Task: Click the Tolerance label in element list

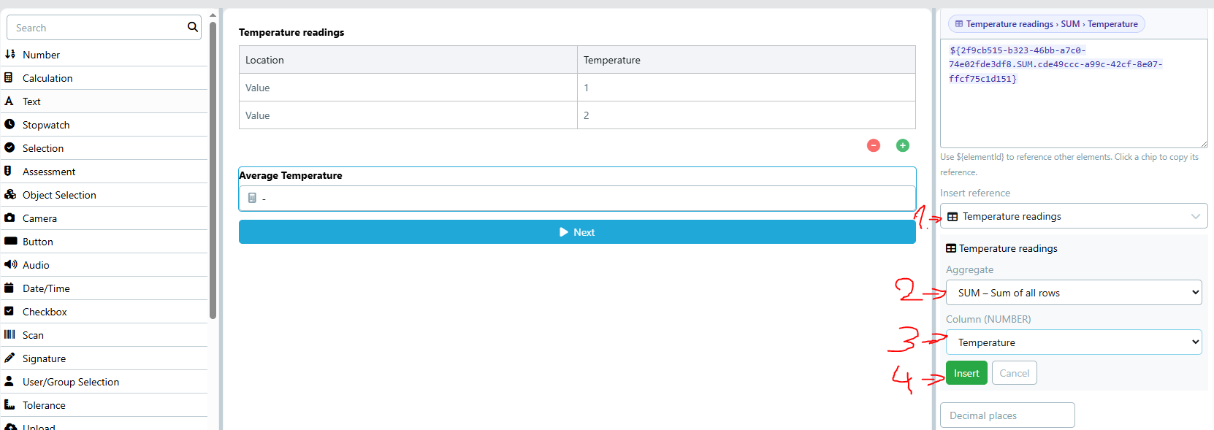Action: pos(44,405)
